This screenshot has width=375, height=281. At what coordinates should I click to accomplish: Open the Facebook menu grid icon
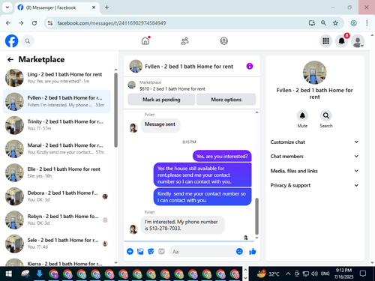[x=325, y=41]
